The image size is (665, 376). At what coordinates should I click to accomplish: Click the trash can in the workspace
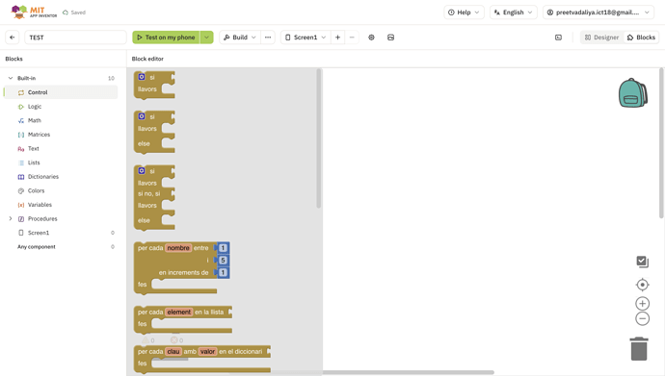point(639,349)
